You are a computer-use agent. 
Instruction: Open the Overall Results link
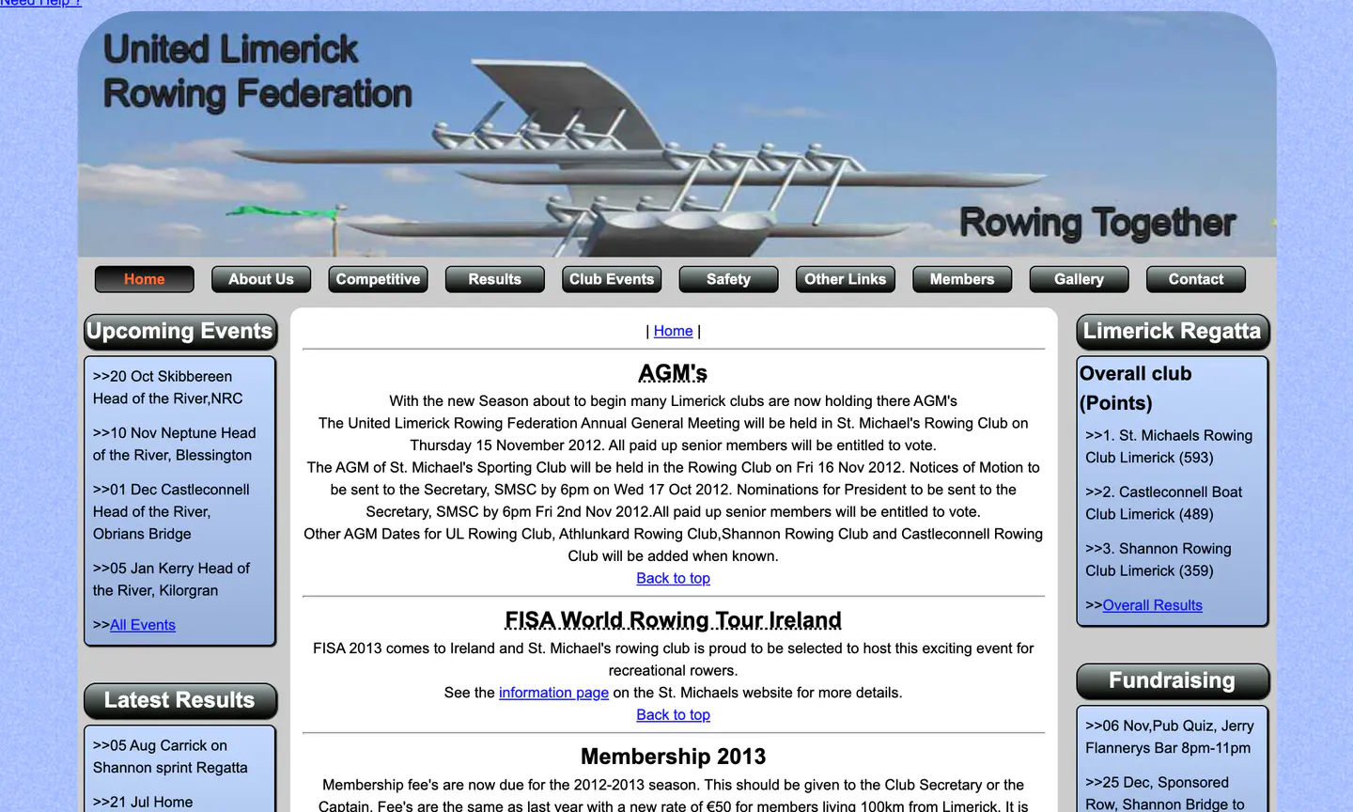point(1152,605)
